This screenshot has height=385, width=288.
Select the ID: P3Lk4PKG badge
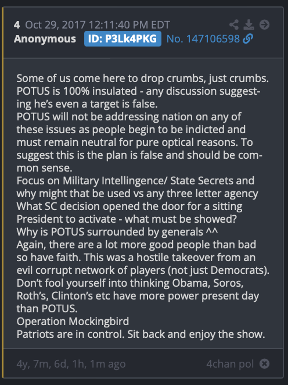(x=123, y=38)
